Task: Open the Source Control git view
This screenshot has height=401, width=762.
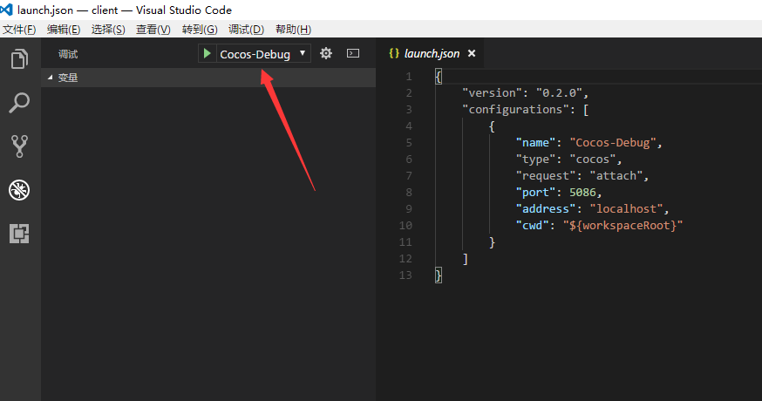Action: click(19, 146)
